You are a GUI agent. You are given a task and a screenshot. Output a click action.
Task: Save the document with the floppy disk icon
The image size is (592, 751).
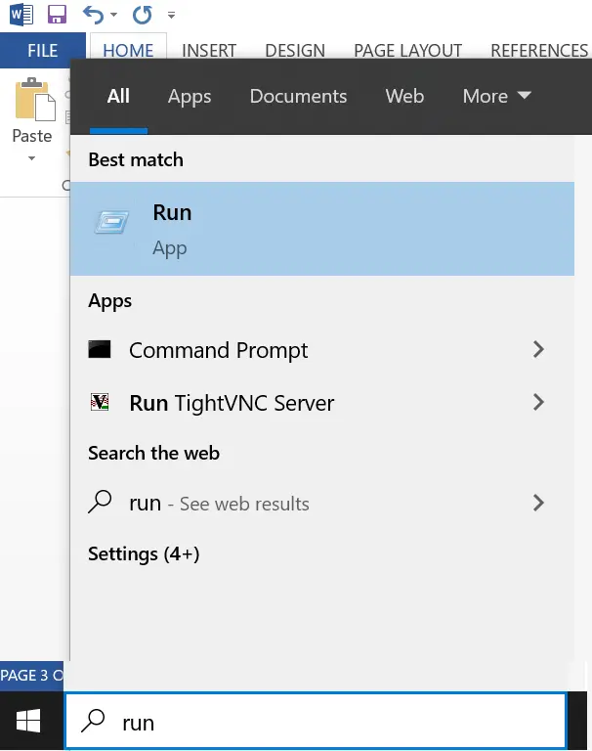pyautogui.click(x=57, y=15)
